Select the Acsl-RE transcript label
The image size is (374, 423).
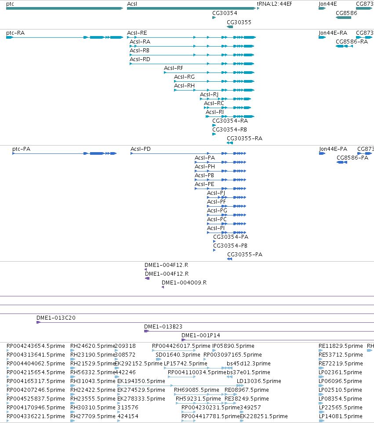pyautogui.click(x=137, y=33)
